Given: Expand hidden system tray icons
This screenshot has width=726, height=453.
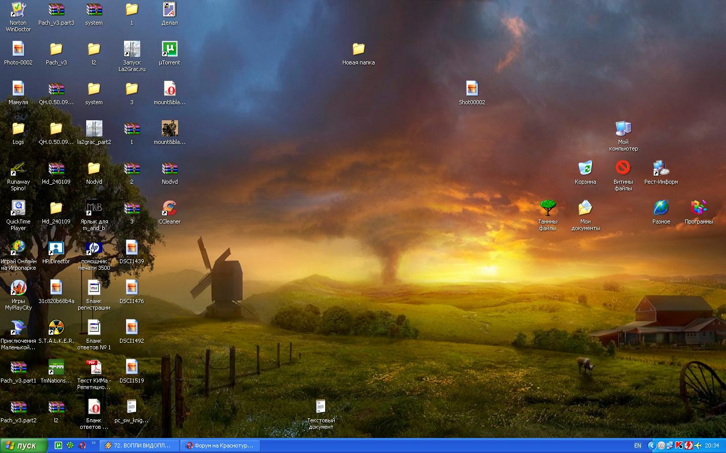Looking at the screenshot, I should (651, 445).
